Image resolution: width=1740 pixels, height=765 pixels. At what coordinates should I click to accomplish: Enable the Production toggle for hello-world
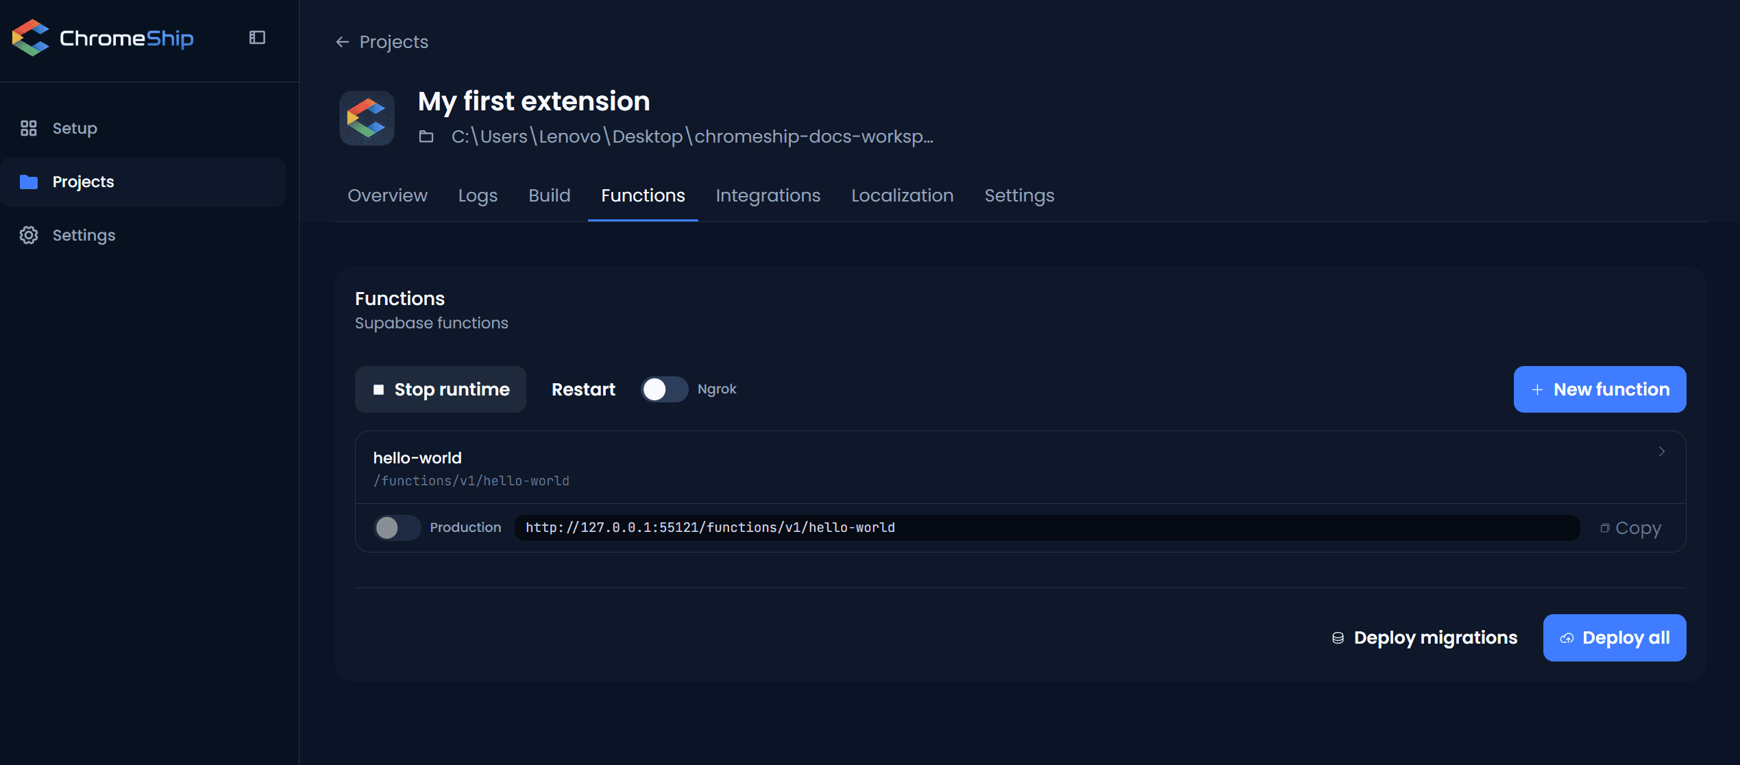[x=397, y=528]
